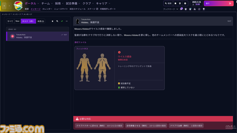Open the chat bubble bookmark with notification badge
This screenshot has height=133, width=237.
pyautogui.click(x=181, y=9)
